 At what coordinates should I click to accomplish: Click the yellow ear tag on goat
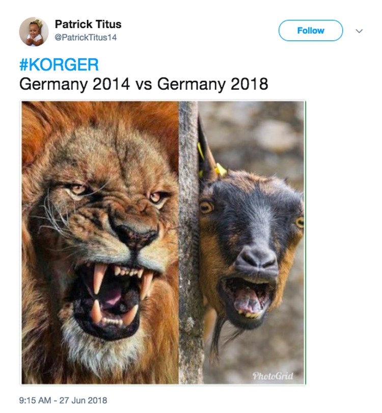pos(221,170)
